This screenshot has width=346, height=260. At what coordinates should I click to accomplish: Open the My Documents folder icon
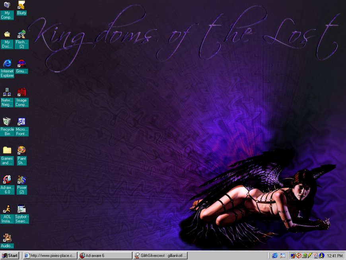[7, 34]
